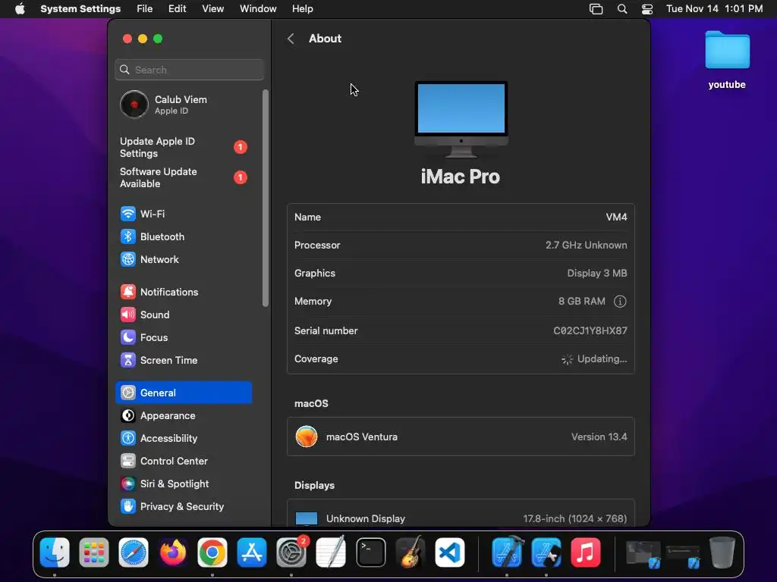Viewport: 777px width, 582px height.
Task: Open Xcode from the Dock
Action: pos(507,552)
